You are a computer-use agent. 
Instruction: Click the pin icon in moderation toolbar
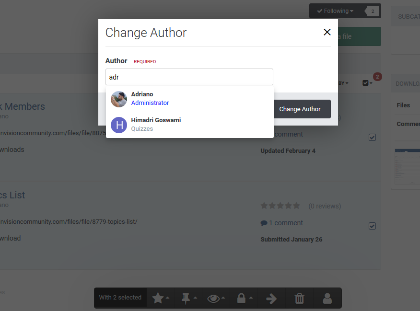(x=186, y=298)
